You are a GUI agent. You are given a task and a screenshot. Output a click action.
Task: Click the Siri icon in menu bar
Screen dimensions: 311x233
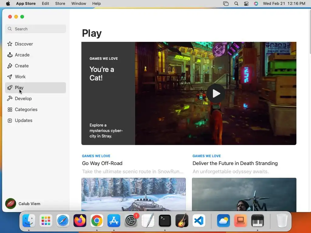pyautogui.click(x=256, y=4)
